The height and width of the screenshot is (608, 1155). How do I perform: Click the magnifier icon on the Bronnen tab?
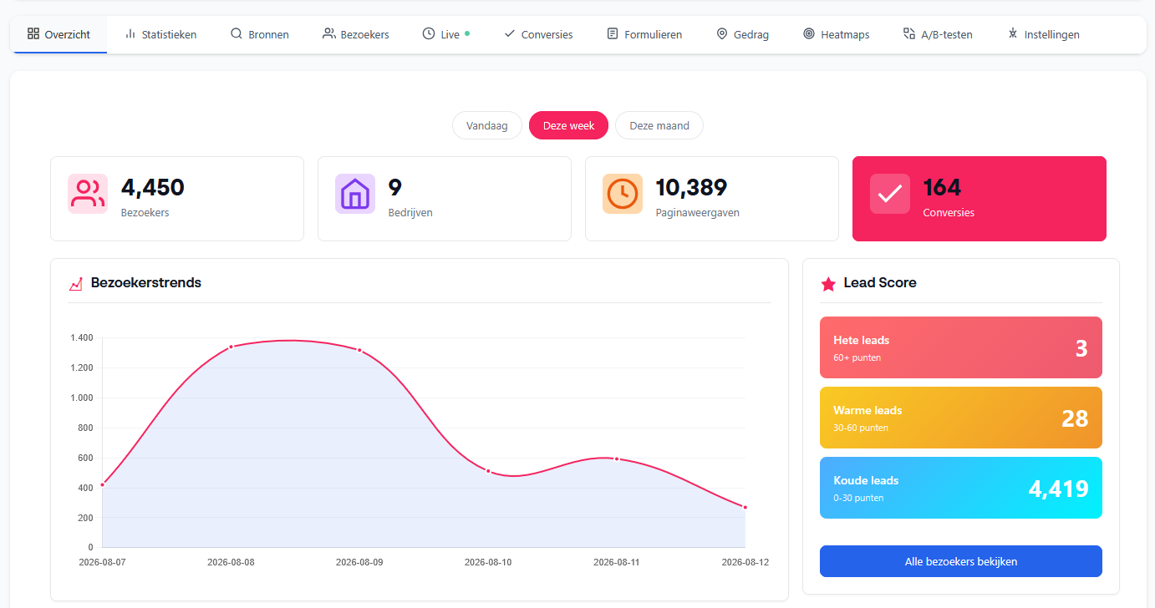click(x=237, y=33)
